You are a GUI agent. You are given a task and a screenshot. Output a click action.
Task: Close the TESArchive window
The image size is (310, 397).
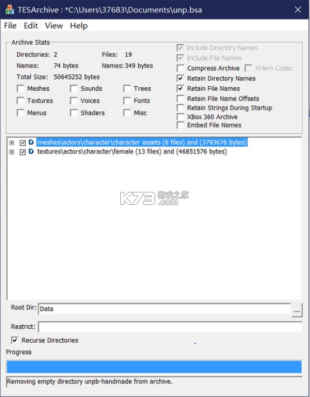click(x=298, y=10)
